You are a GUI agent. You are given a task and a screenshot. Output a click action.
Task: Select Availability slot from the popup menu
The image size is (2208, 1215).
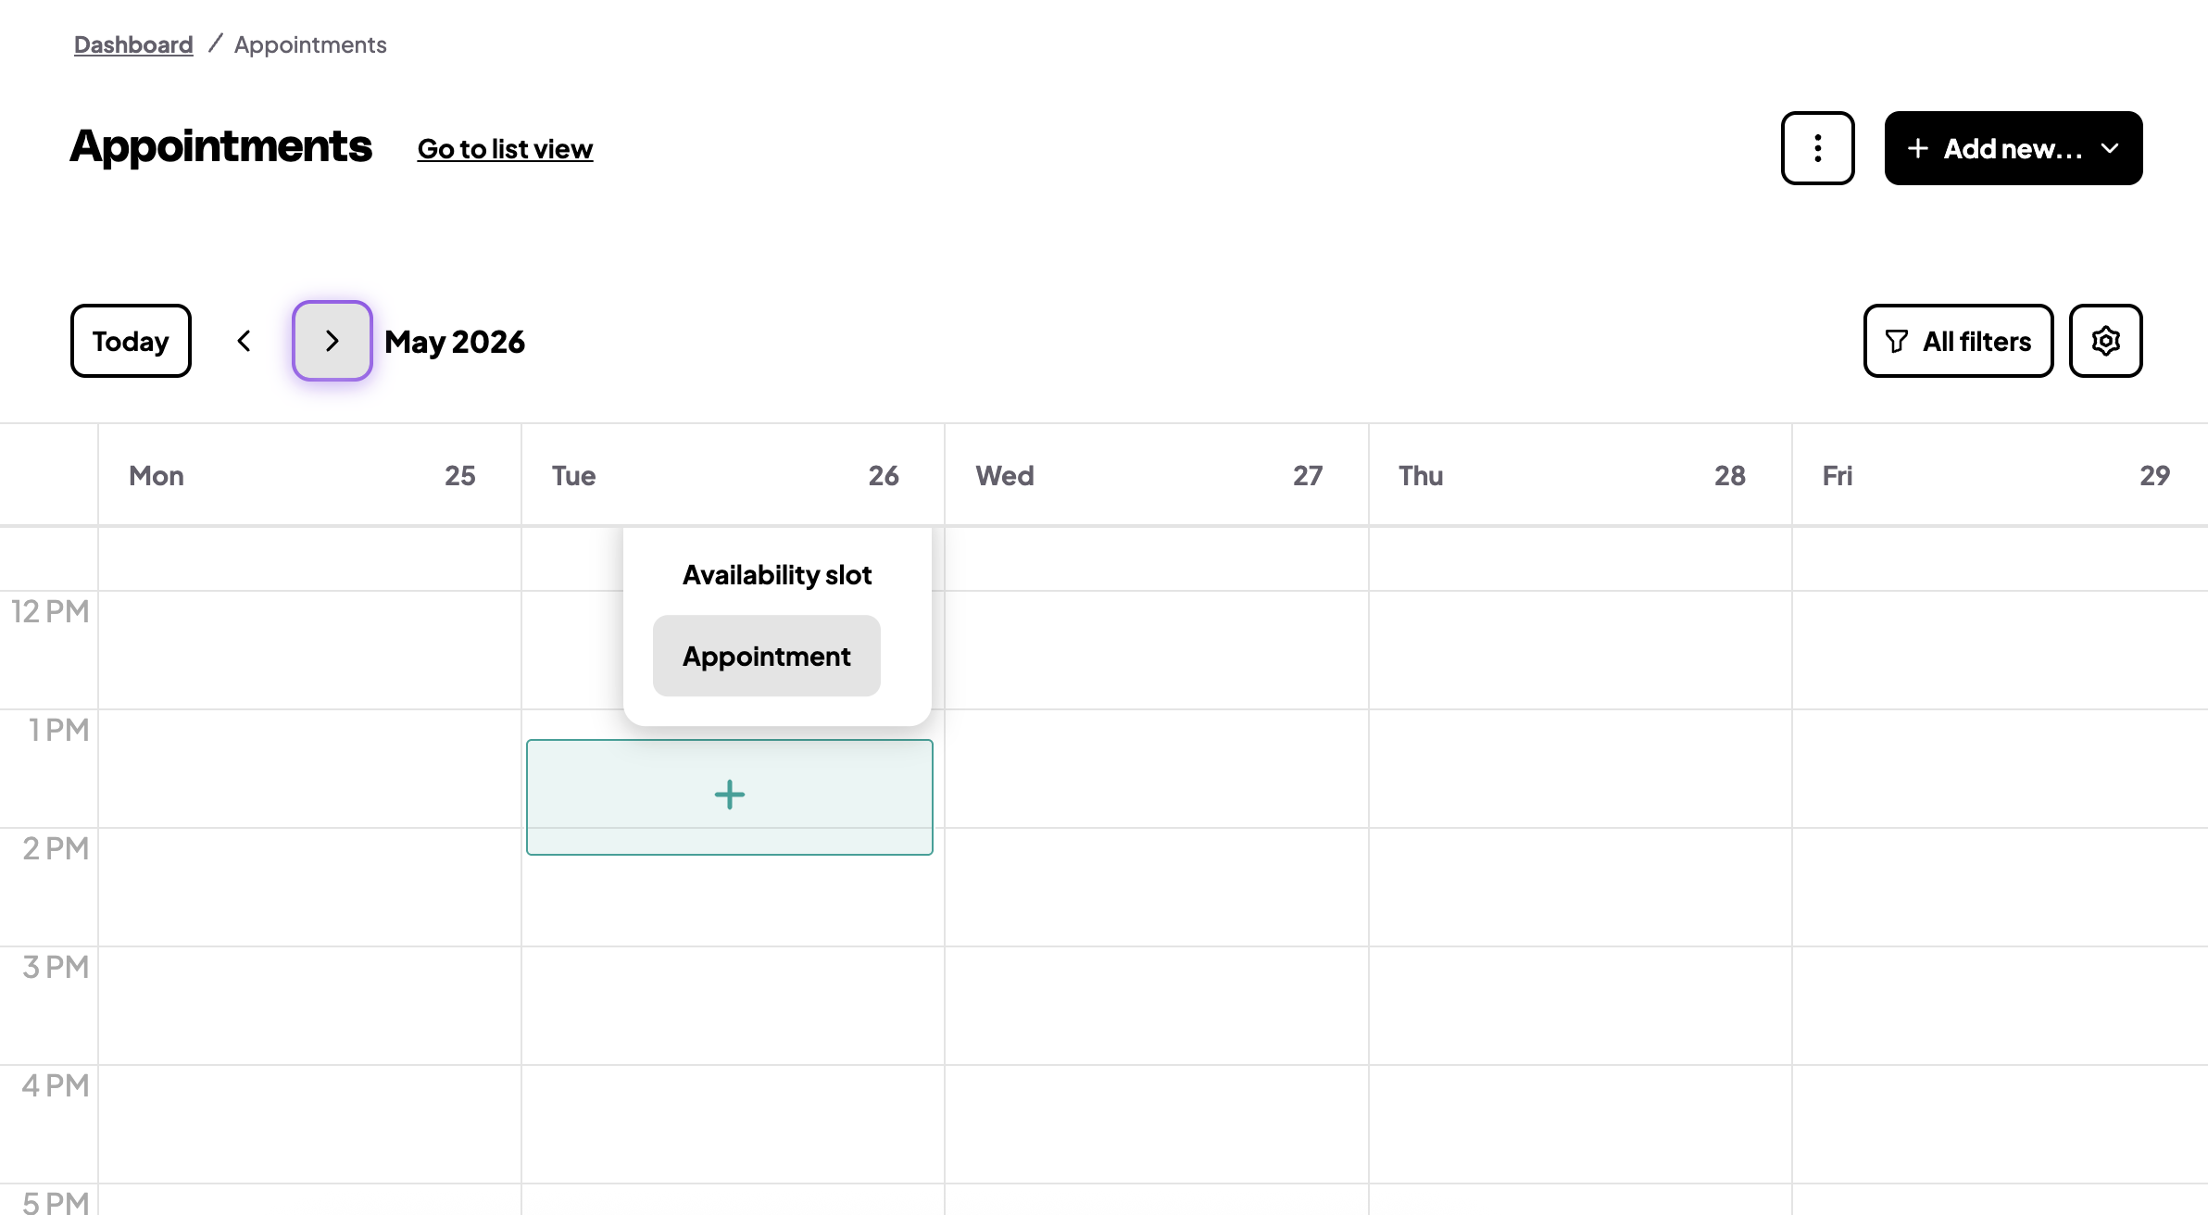tap(777, 575)
